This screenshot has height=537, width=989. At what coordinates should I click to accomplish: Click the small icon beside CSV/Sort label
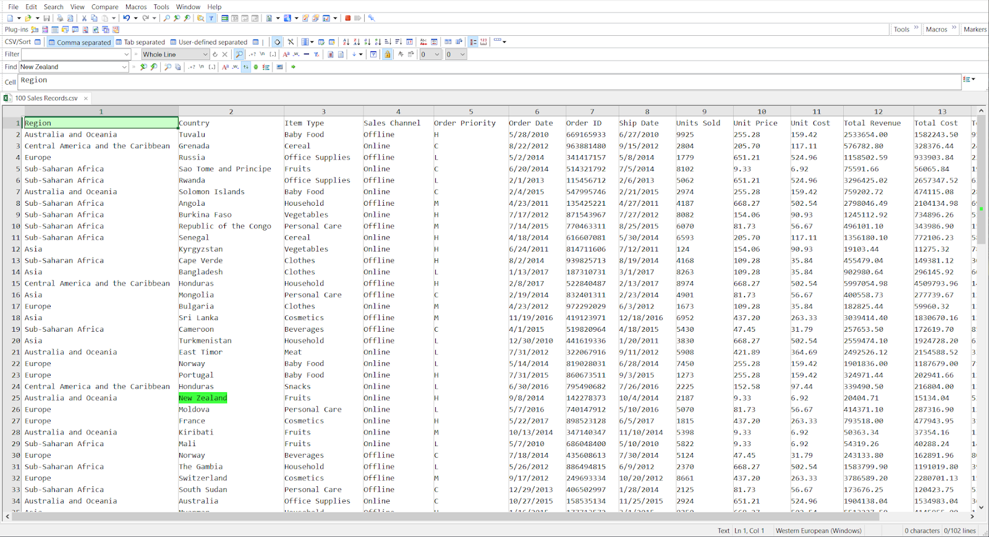coord(38,42)
